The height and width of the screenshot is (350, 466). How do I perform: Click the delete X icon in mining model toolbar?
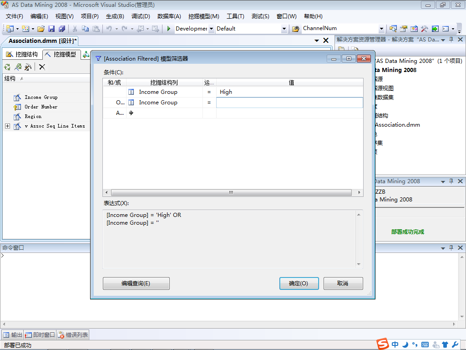pos(42,67)
